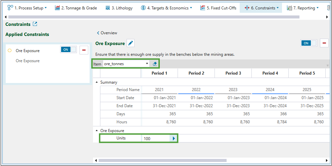This screenshot has width=332, height=166.
Task: Toggle the Ore Exposure ON switch in the Applied Constraints list
Action: [68, 50]
